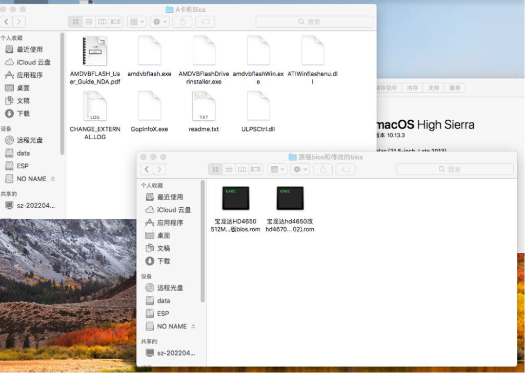Image resolution: width=525 pixels, height=373 pixels.
Task: Go back in the 原版bios window
Action: coord(147,169)
